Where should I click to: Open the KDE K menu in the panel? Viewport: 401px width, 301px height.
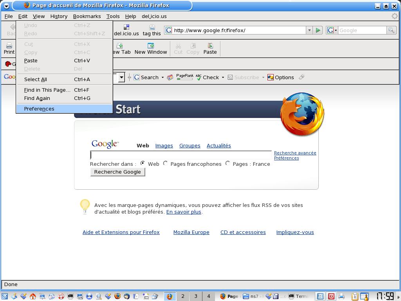tap(5, 296)
